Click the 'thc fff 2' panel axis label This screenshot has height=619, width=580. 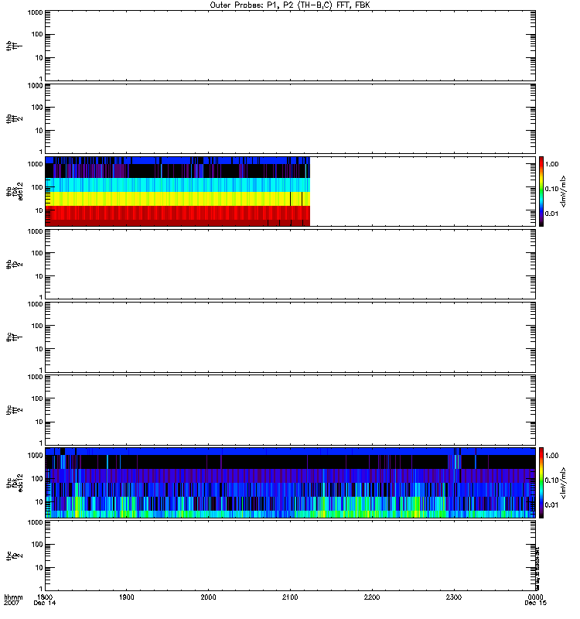pos(14,410)
